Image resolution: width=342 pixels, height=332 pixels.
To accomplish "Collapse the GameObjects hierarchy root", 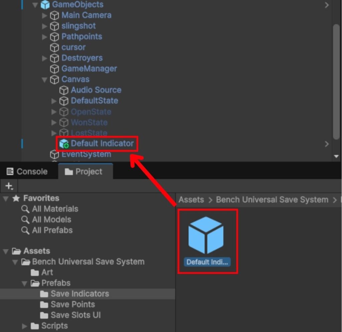I will pos(35,5).
